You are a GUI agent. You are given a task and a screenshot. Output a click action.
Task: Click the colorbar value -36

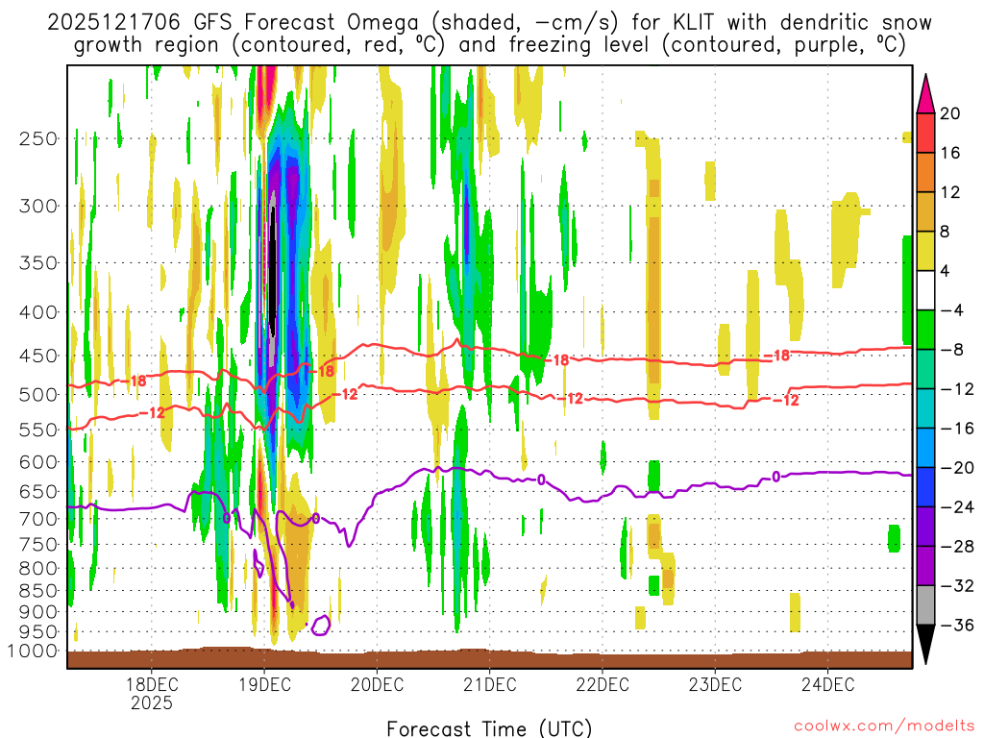[957, 625]
